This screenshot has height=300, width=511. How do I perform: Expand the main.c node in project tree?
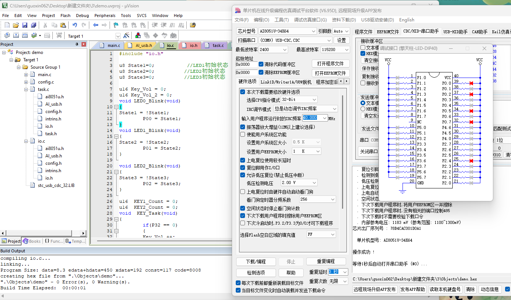(26, 75)
